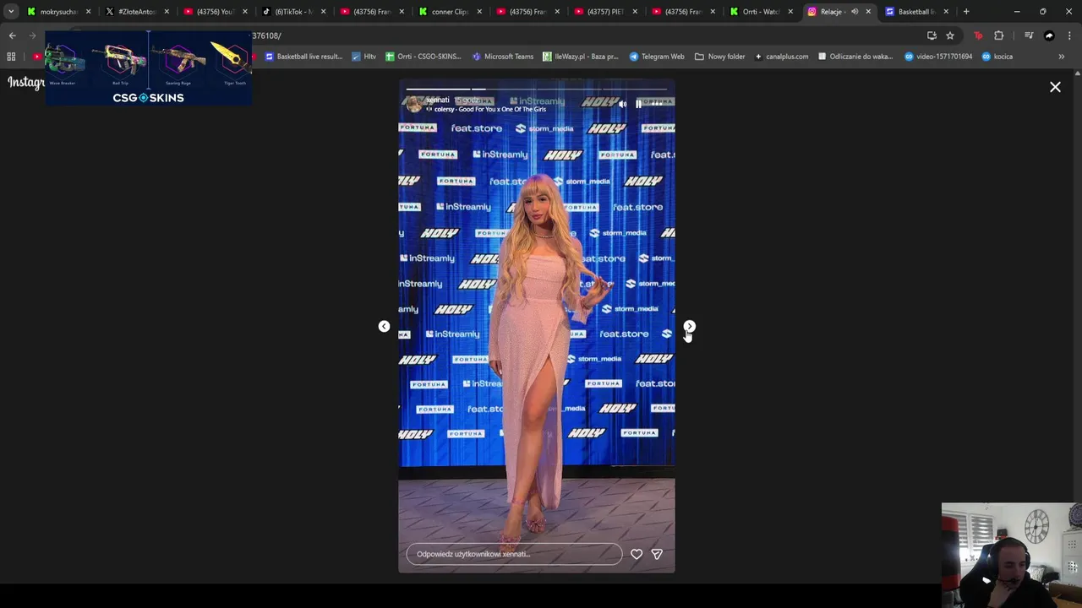Close the Relacje Instagram tab
This screenshot has height=608, width=1082.
coord(868,12)
